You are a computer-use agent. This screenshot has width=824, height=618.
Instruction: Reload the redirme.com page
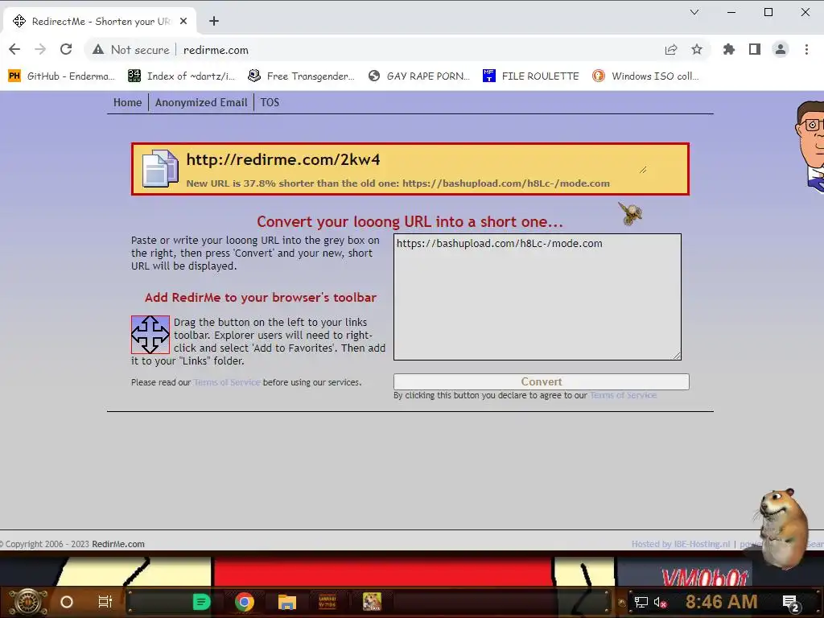66,49
